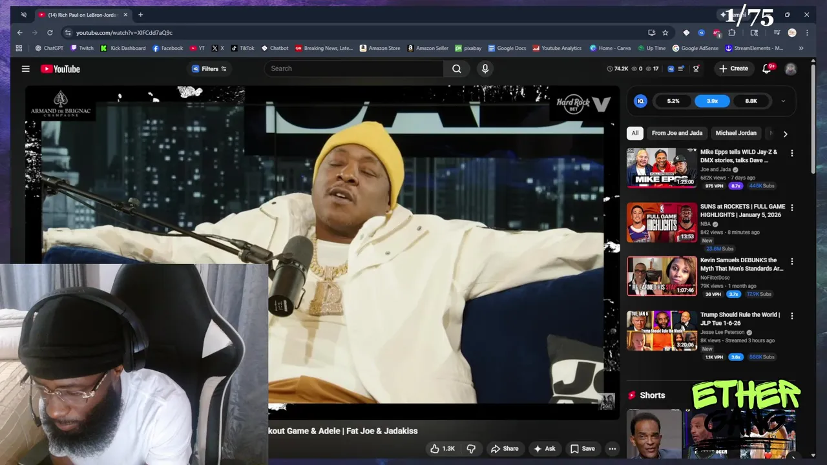Select the 8.8K vidIQ stat pill

(751, 101)
